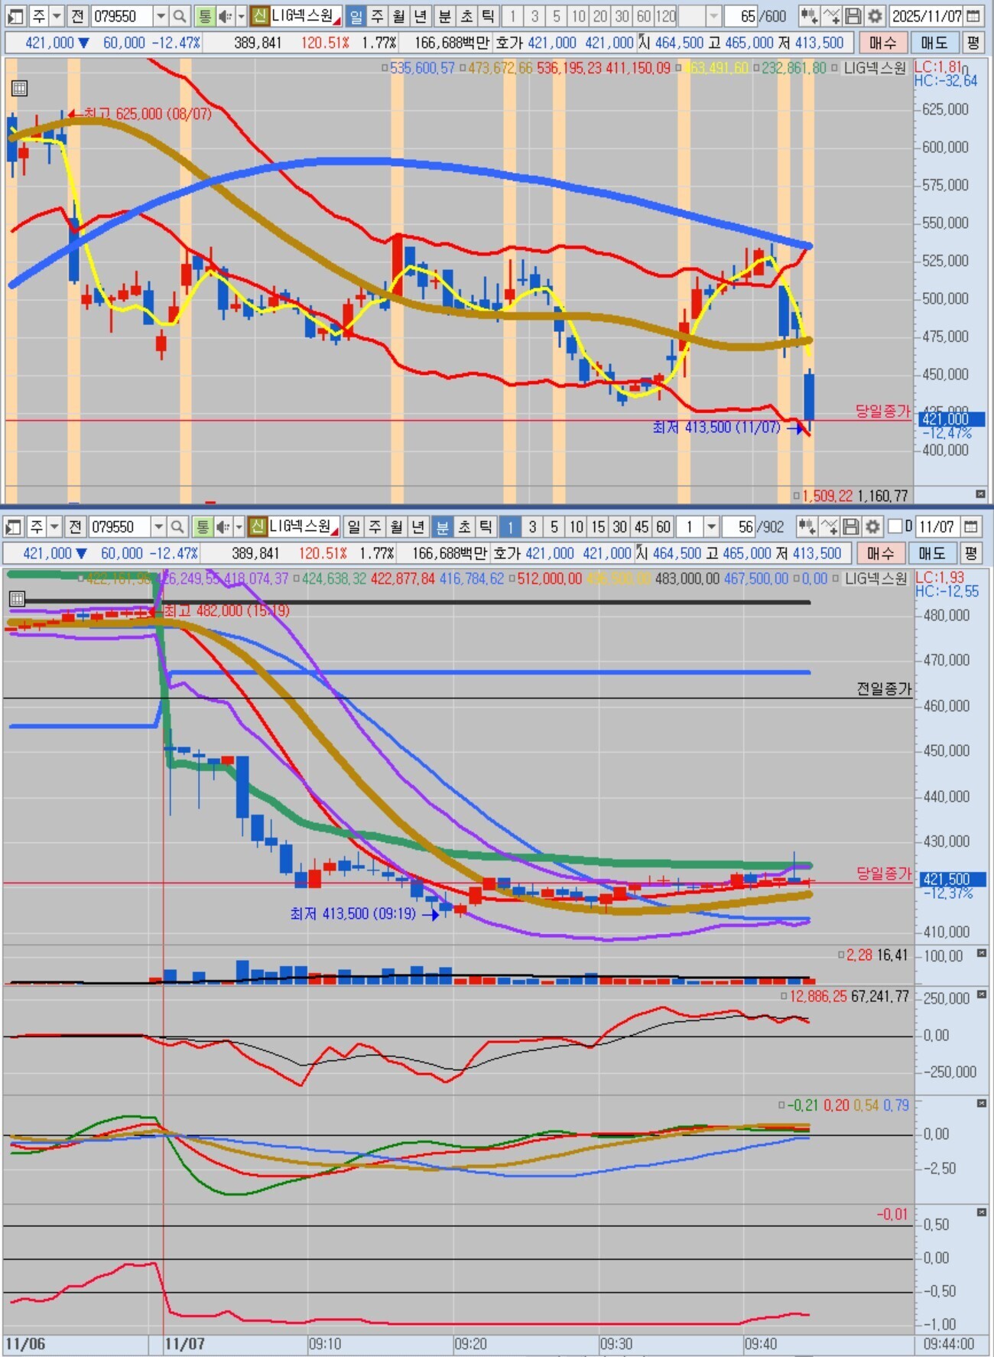Image resolution: width=994 pixels, height=1357 pixels.
Task: Select the 일 (daily) period tab in the top chart
Action: [356, 16]
